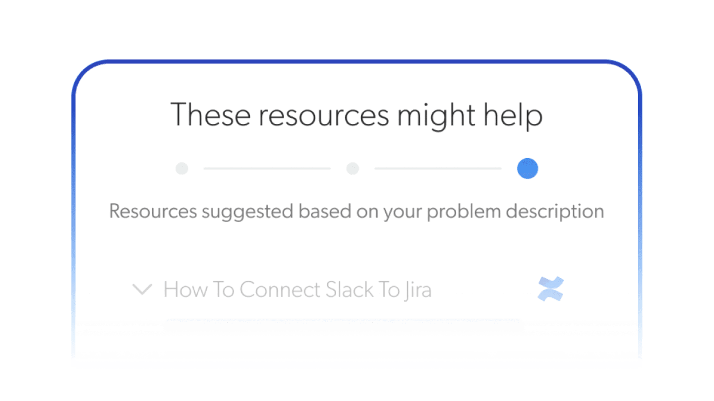Go to the first step dot

click(182, 169)
